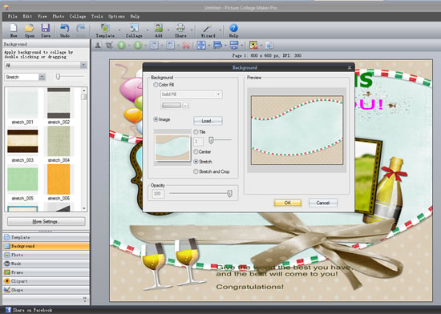Click the thumbnail size slider in left panel
Viewport: 441px width, 314px height.
59,77
